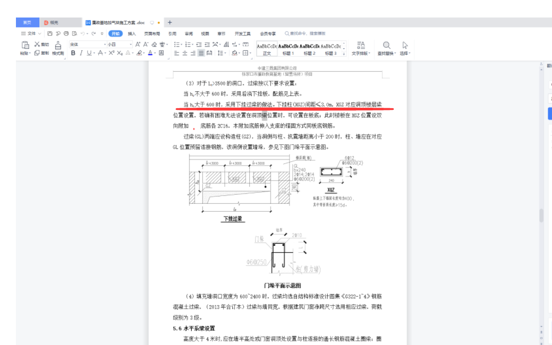This screenshot has height=345, width=552.
Task: Click the Sort icon in paragraph group
Action: (226, 44)
